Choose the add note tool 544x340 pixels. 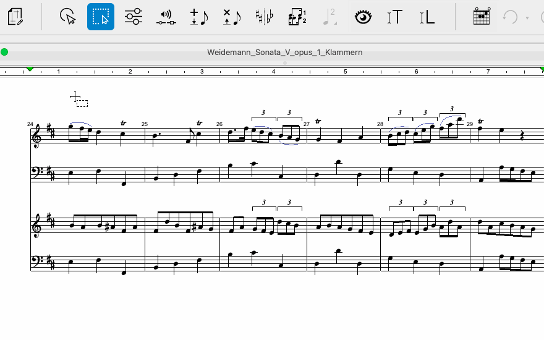tap(198, 17)
